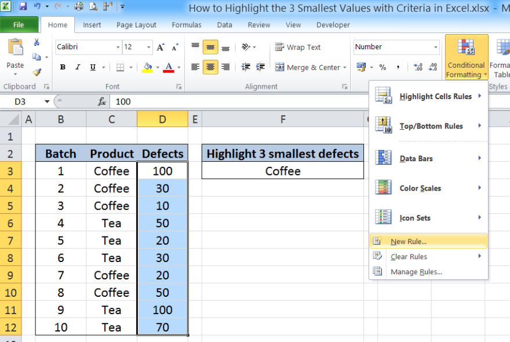Open the Number format dropdown
This screenshot has width=510, height=342.
click(x=435, y=47)
